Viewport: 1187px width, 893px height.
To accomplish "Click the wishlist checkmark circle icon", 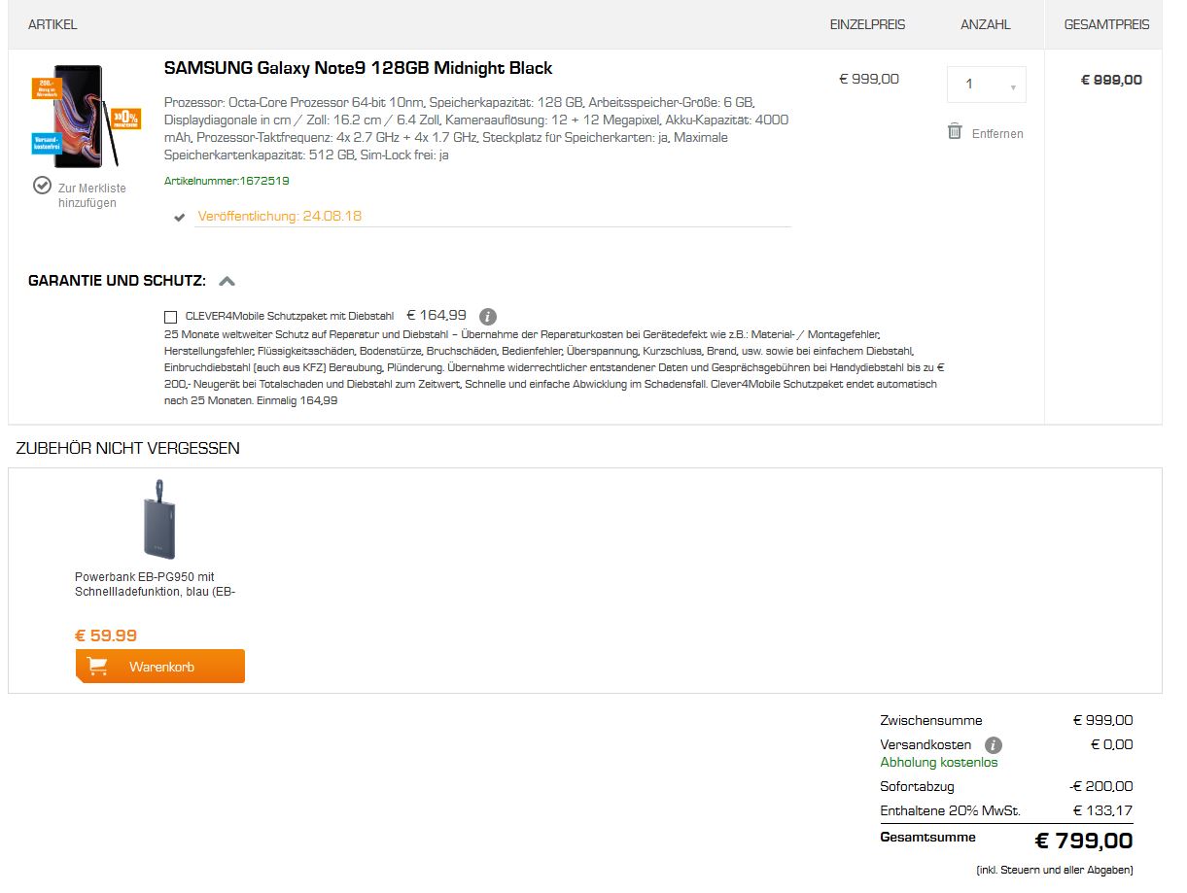I will point(42,185).
